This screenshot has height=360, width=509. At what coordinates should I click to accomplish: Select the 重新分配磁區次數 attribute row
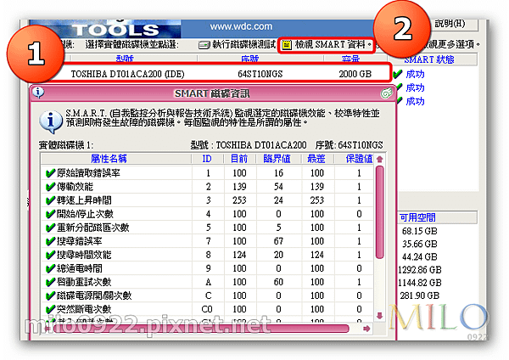pos(207,228)
